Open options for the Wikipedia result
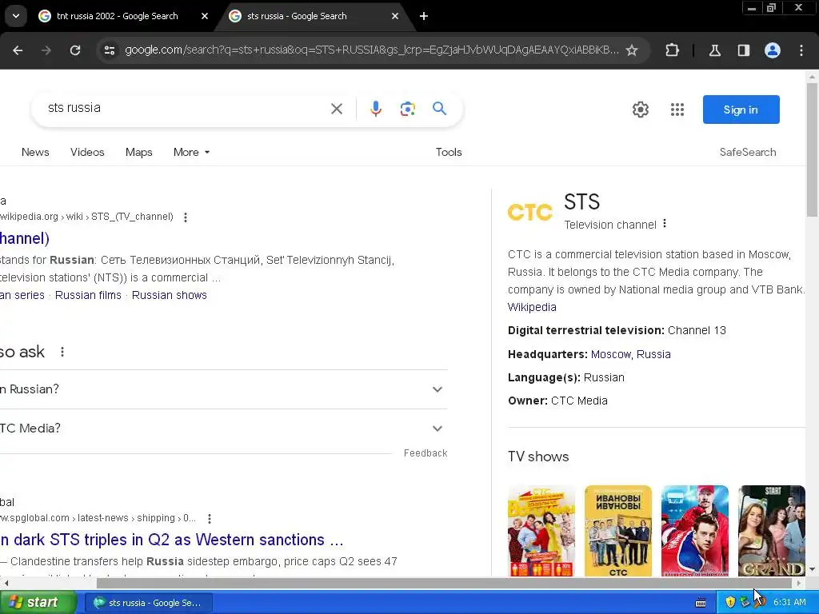819x614 pixels. click(x=186, y=217)
